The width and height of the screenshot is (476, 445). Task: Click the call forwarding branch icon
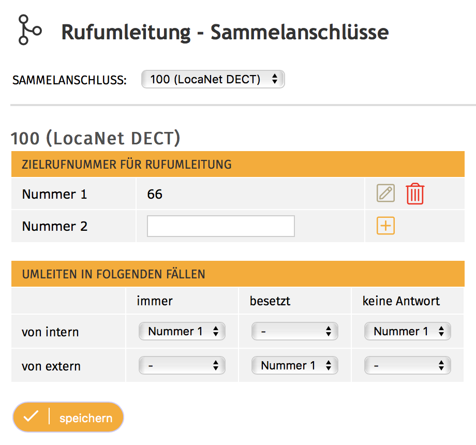[29, 29]
